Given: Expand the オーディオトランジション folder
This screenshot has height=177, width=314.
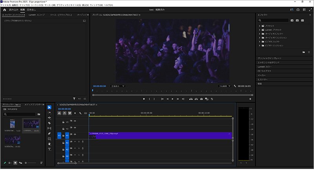Looking at the screenshot, I should coord(259,38).
